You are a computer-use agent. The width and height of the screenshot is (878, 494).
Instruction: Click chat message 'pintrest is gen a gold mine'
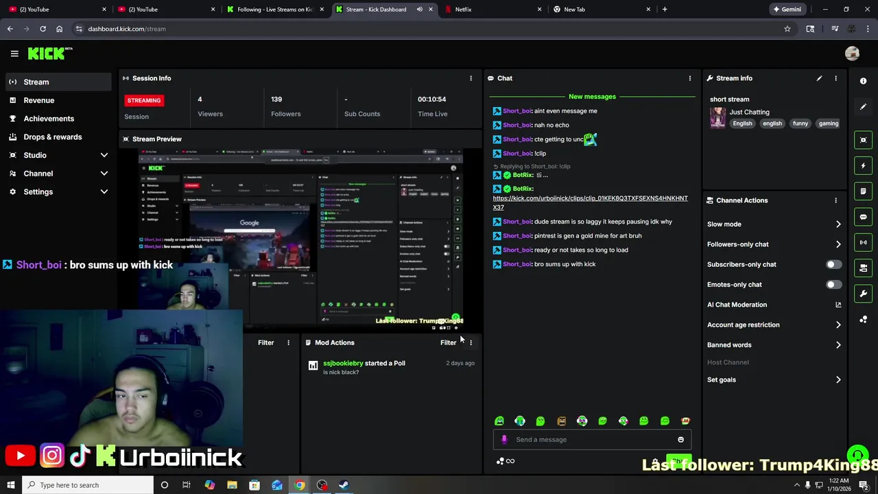coord(588,236)
